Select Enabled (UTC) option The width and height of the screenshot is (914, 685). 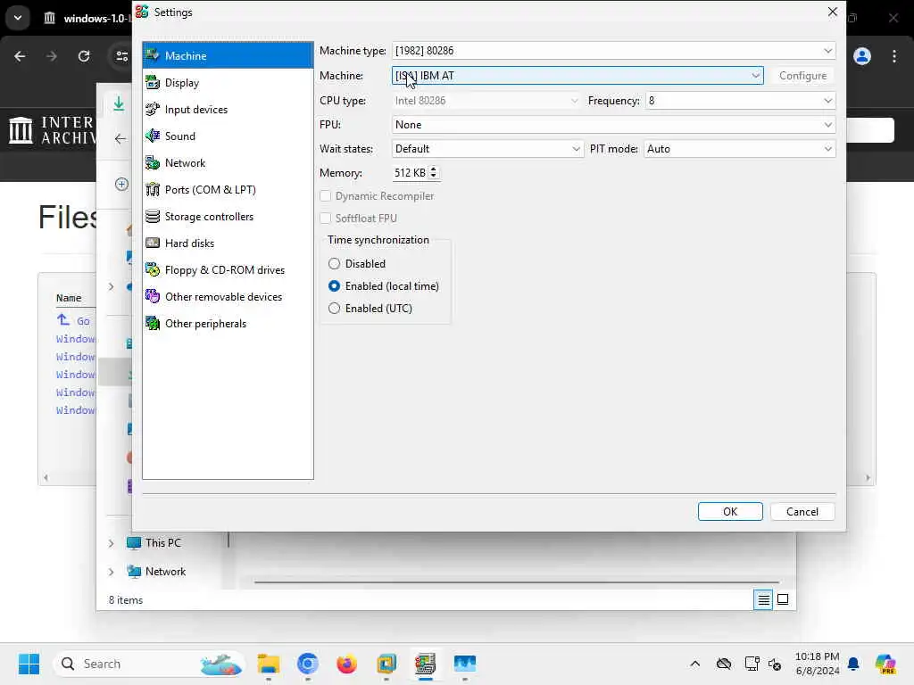(x=334, y=308)
